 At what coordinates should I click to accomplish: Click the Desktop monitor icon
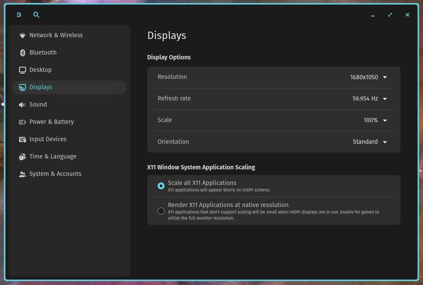point(23,70)
